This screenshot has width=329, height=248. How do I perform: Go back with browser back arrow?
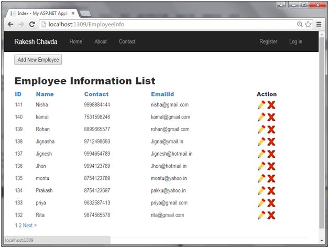pos(10,24)
